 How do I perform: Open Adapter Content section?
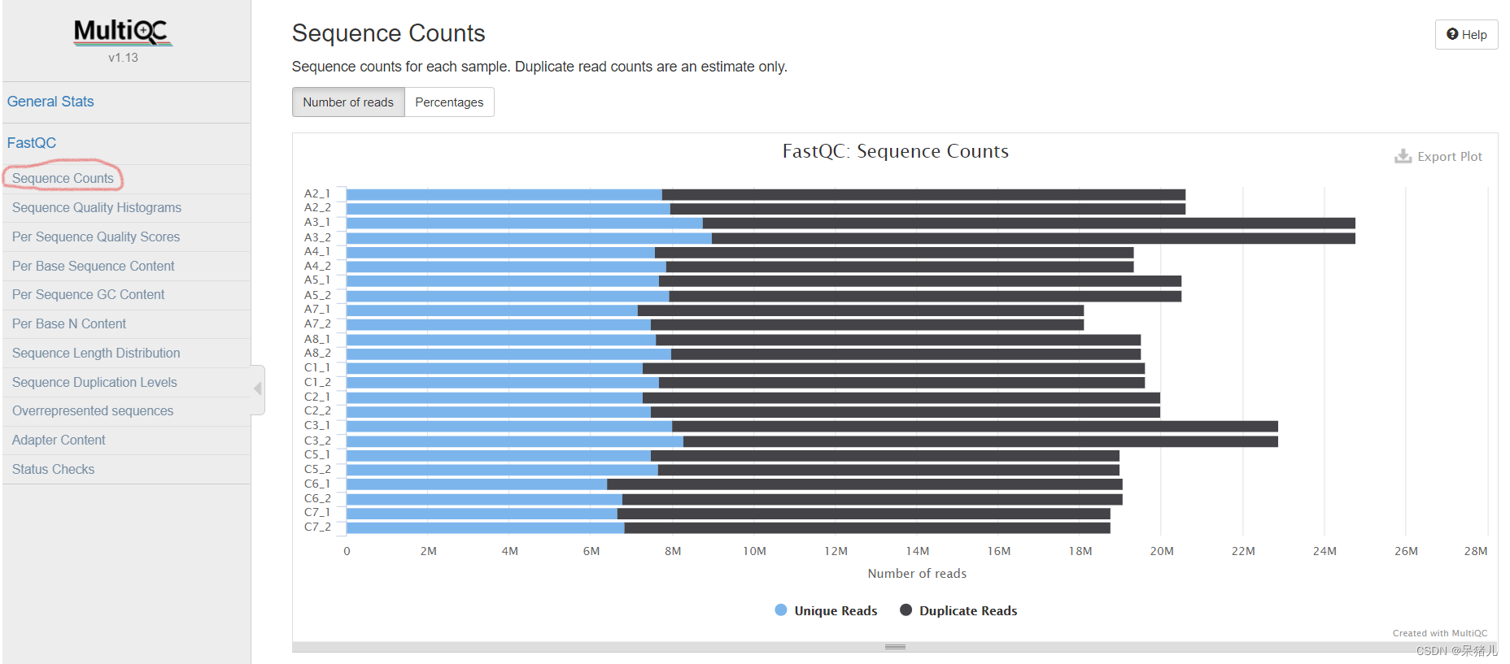pos(59,440)
